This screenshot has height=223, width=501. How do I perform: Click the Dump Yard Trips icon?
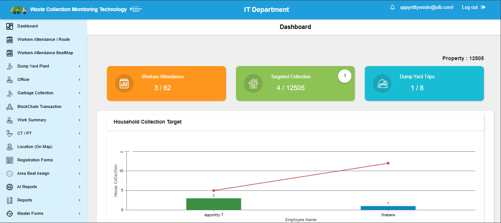pyautogui.click(x=382, y=83)
